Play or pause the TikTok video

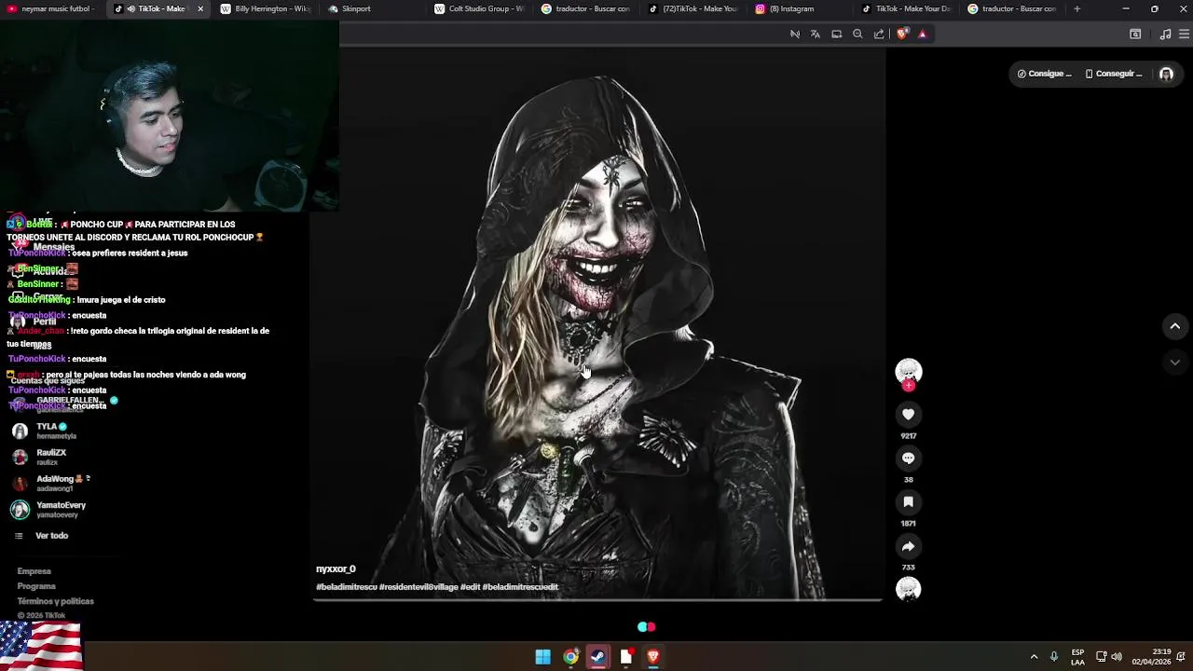click(597, 323)
